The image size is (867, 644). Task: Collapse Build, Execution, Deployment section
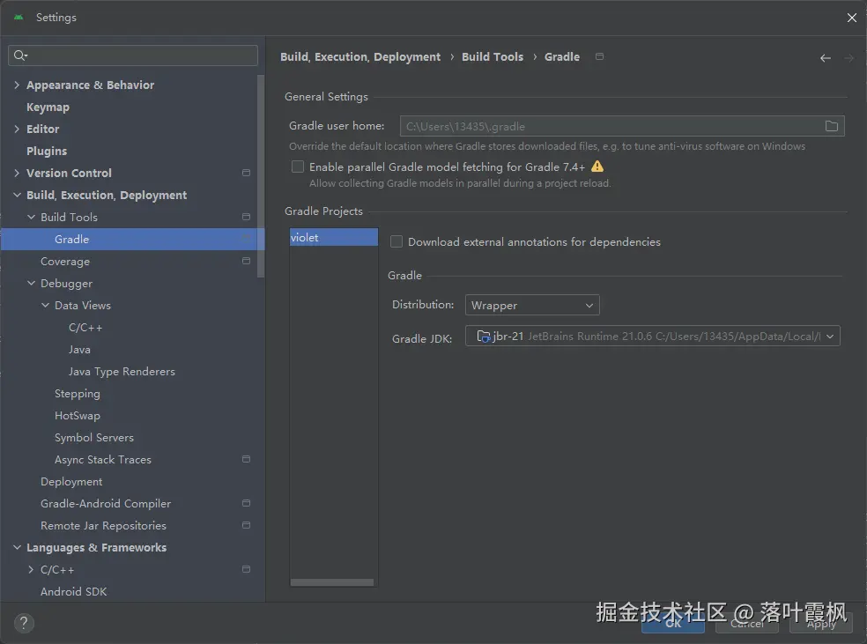coord(17,195)
